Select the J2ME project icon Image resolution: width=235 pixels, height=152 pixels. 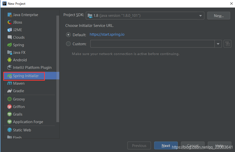(10, 30)
